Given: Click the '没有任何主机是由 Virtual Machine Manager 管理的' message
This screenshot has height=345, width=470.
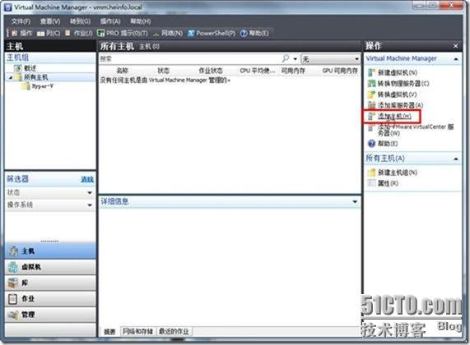Looking at the screenshot, I should coord(165,80).
